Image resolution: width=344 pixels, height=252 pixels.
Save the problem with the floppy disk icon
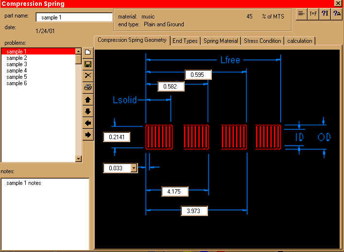pyautogui.click(x=88, y=64)
